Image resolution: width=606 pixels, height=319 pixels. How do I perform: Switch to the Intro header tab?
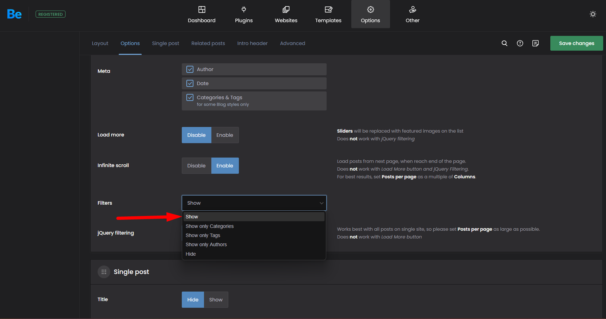tap(252, 43)
